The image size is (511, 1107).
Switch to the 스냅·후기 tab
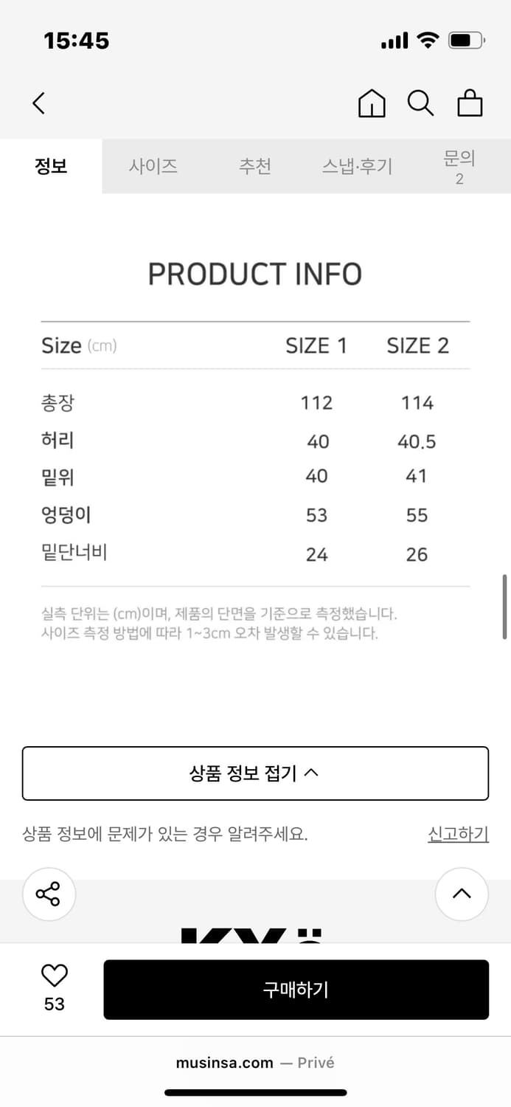coord(357,166)
